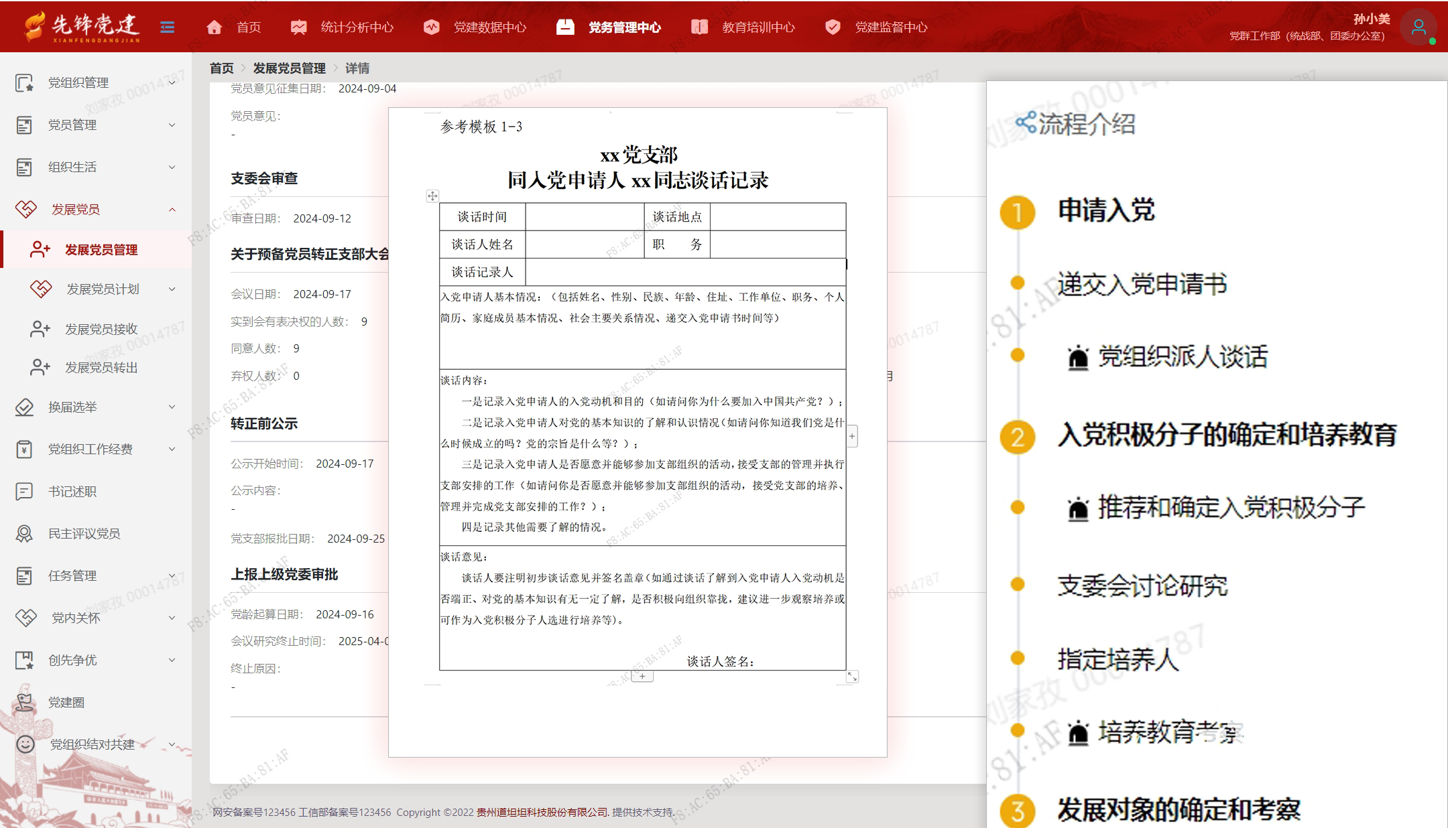Click the hamburger menu collapse icon
1448x828 pixels.
click(x=168, y=27)
